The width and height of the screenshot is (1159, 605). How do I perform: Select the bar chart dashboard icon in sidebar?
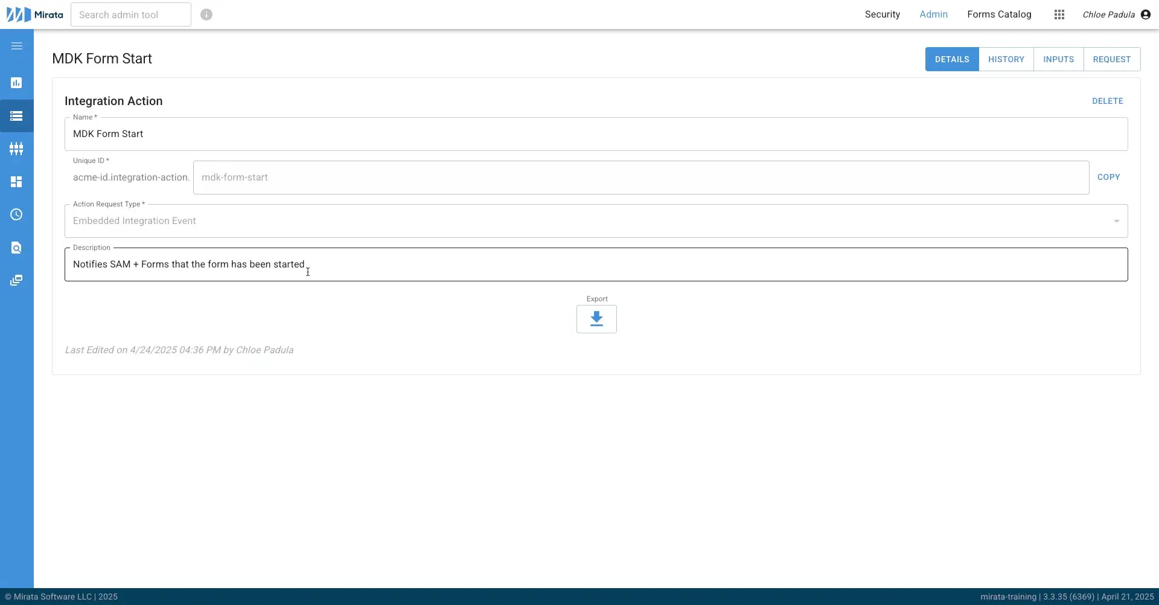pos(16,83)
